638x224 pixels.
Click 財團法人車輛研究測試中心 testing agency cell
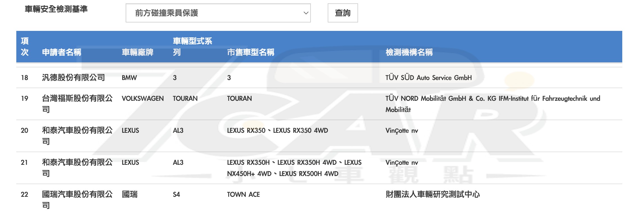432,195
